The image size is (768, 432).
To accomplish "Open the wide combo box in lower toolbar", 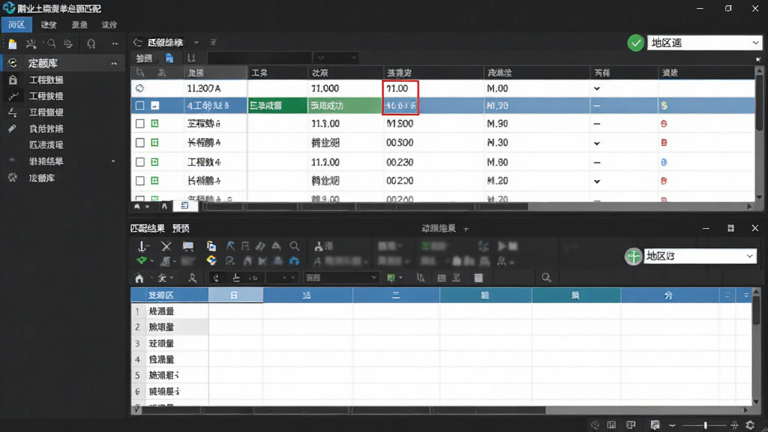I will 341,277.
